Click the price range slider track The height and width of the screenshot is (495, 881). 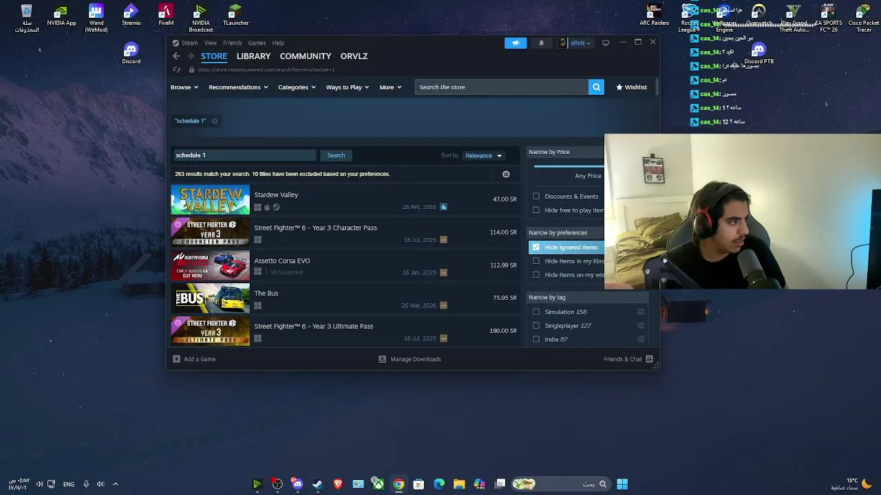tap(569, 166)
